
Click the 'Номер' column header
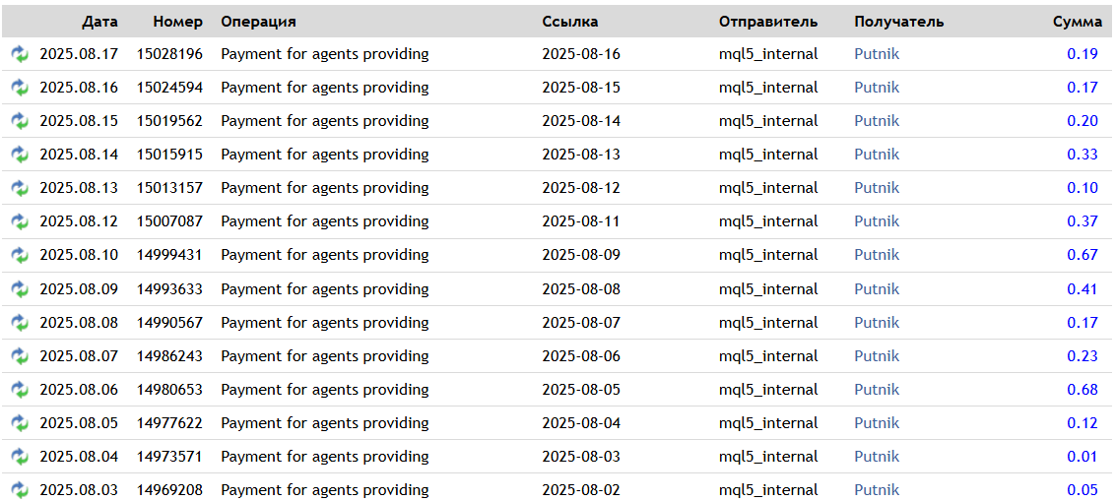tap(177, 22)
